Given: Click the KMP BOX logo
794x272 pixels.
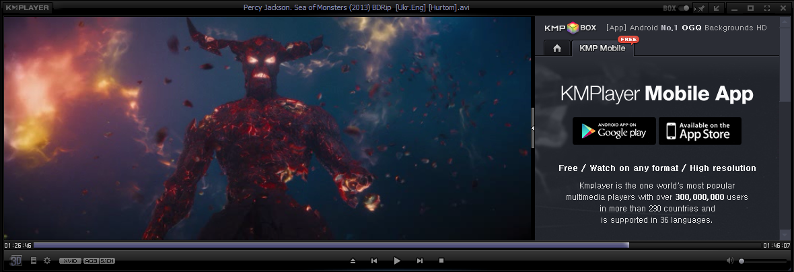Looking at the screenshot, I should (x=570, y=28).
